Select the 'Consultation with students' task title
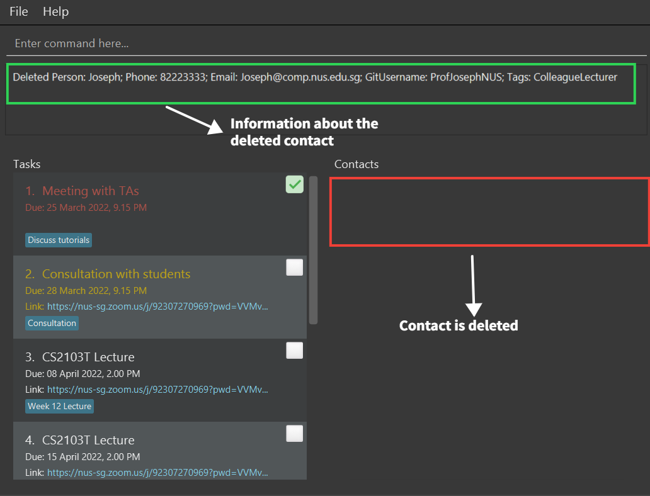Screen dimensions: 650x496 (x=116, y=274)
